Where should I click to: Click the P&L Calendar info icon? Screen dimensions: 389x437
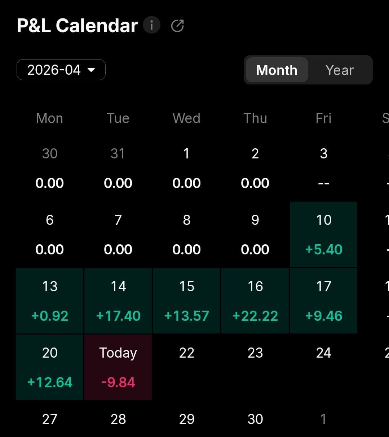point(151,25)
